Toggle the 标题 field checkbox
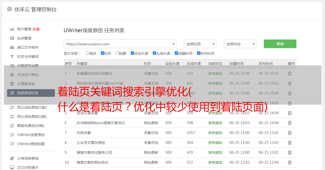 (117, 53)
